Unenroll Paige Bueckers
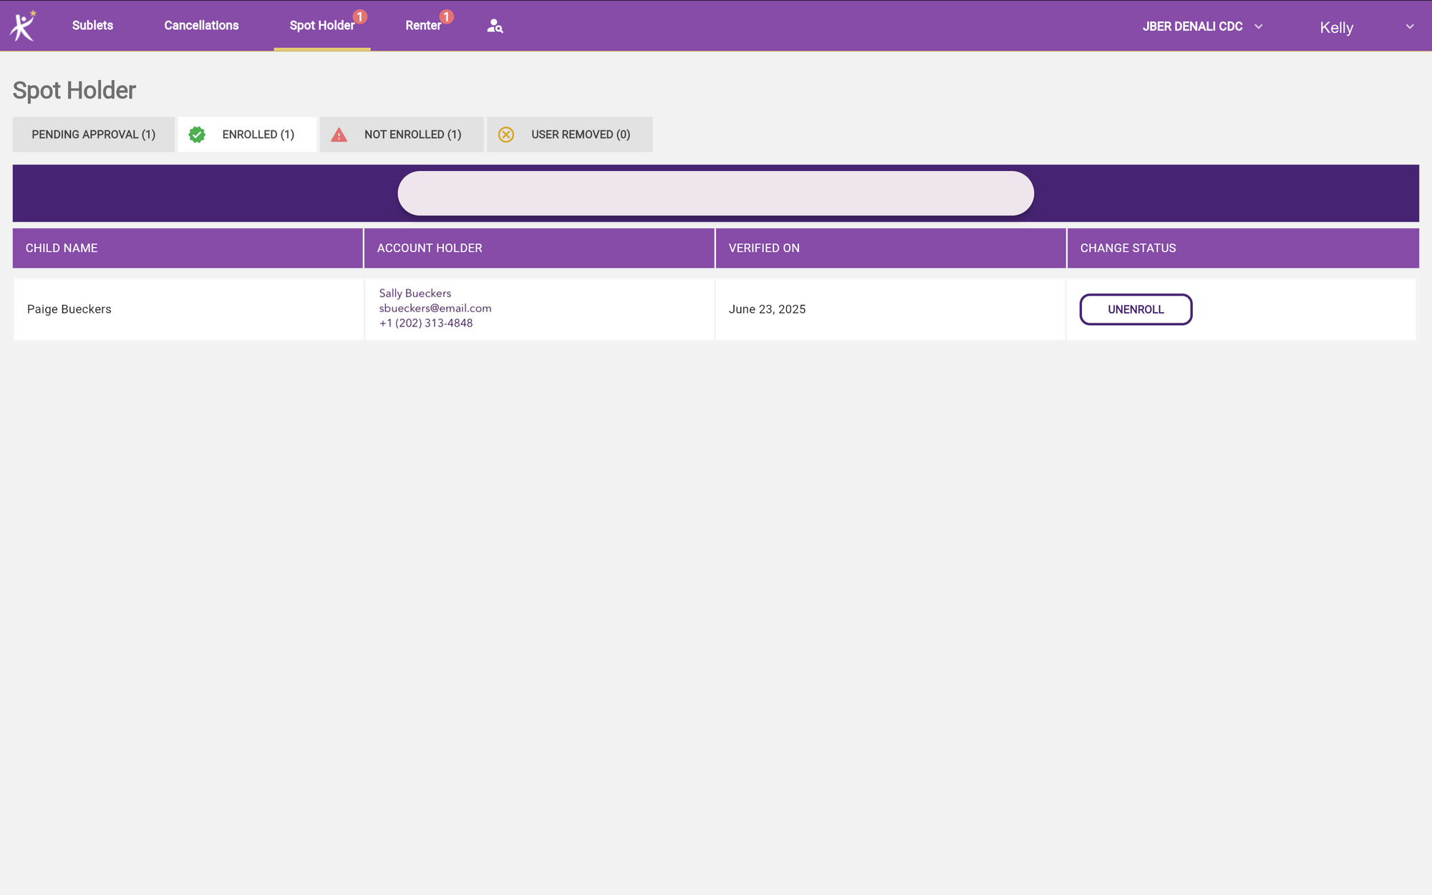The height and width of the screenshot is (895, 1432). [x=1136, y=309]
